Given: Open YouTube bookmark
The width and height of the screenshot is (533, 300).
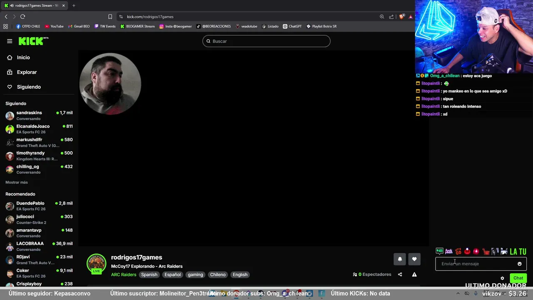Looking at the screenshot, I should click(54, 26).
